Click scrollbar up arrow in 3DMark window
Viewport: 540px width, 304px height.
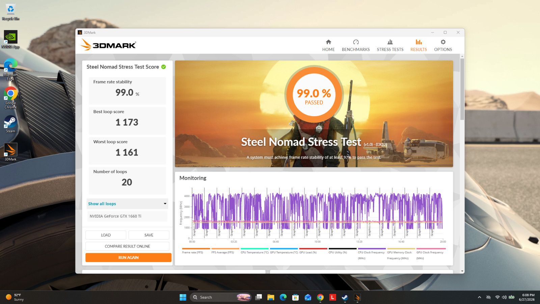(x=462, y=56)
